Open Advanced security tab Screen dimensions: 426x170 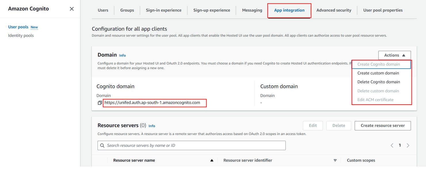[x=334, y=10]
